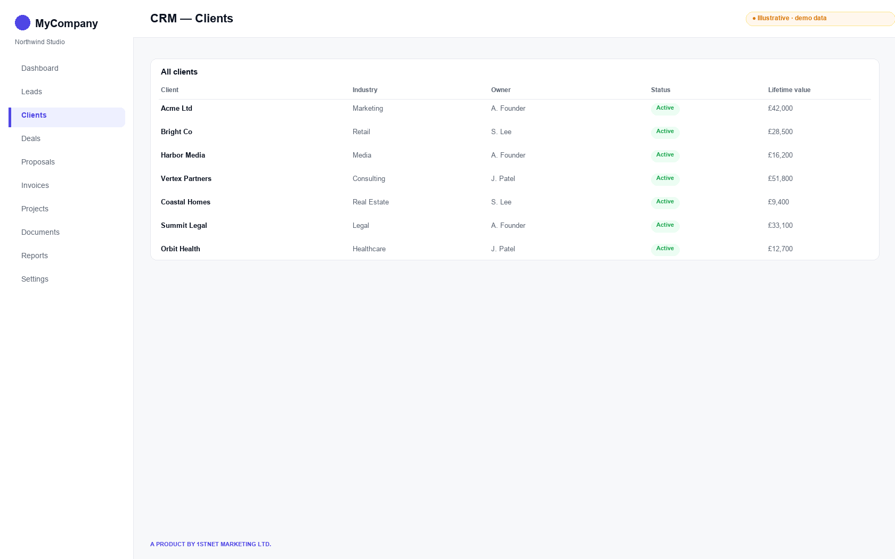Click Active badge in Orbit Health row

click(x=665, y=249)
